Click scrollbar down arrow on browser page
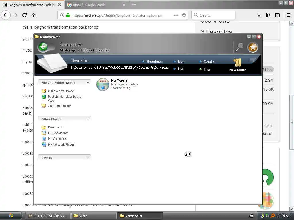The image size is (294, 220). click(291, 209)
